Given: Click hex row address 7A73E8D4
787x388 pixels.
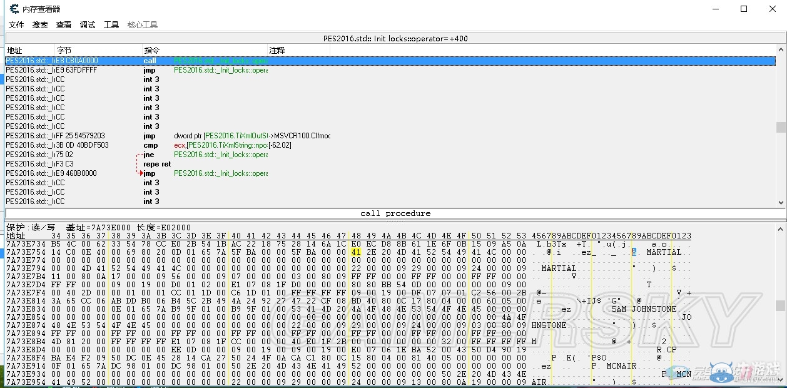Looking at the screenshot, I should (25, 350).
